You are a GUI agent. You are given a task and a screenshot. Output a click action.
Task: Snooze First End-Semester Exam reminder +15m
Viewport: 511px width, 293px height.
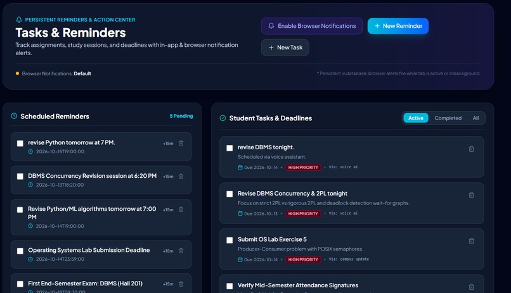click(x=168, y=284)
